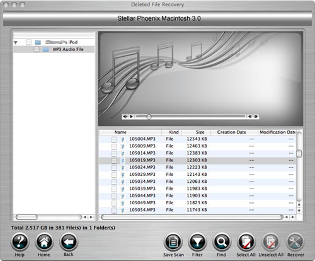Play the audio preview
This screenshot has width=315, height=261.
(x=132, y=117)
